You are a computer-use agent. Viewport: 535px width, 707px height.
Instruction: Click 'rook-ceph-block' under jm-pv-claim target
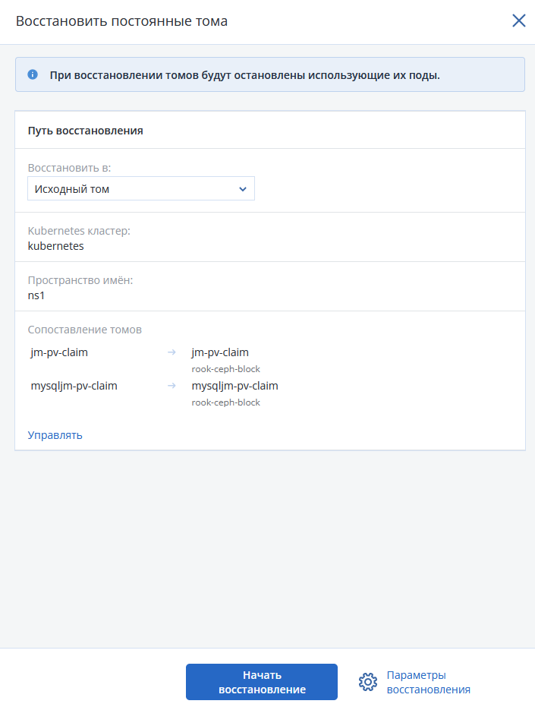coord(226,369)
